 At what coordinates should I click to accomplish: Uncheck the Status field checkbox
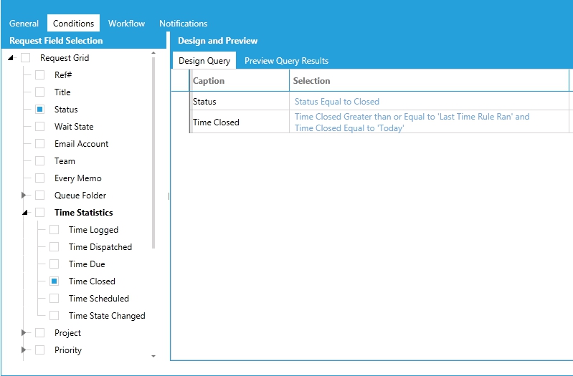40,109
